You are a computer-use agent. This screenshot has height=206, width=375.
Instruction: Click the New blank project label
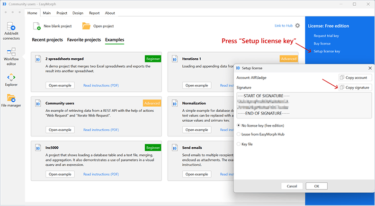coord(58,26)
